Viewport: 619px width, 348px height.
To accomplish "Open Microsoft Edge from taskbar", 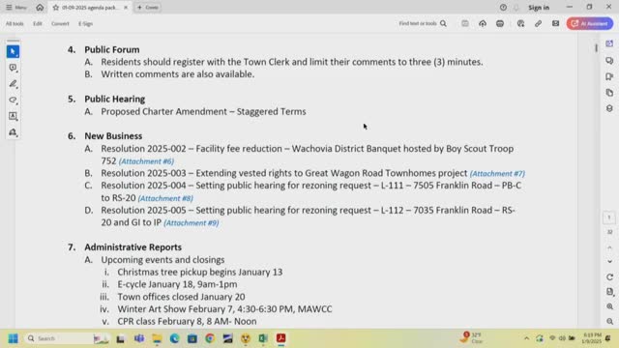I will 174,338.
